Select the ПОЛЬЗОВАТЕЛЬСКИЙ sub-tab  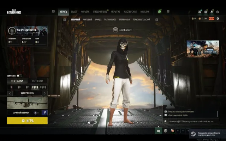141,19
